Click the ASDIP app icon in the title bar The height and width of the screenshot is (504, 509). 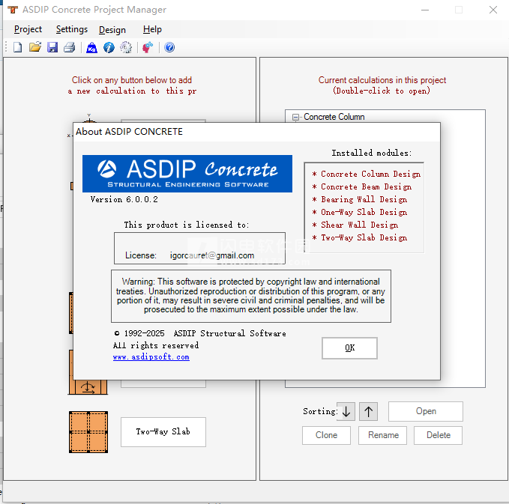tap(13, 10)
